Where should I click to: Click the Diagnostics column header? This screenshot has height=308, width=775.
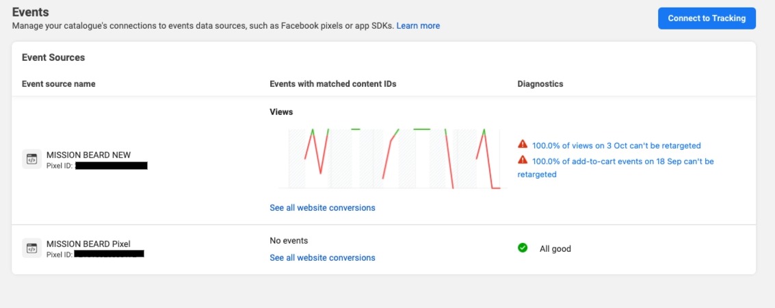[x=540, y=84]
